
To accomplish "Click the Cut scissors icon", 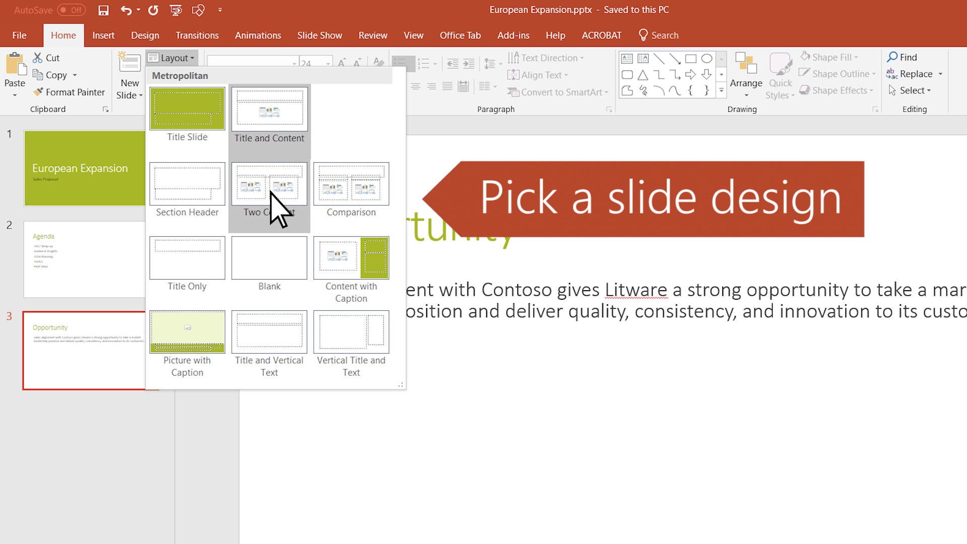I will point(38,57).
